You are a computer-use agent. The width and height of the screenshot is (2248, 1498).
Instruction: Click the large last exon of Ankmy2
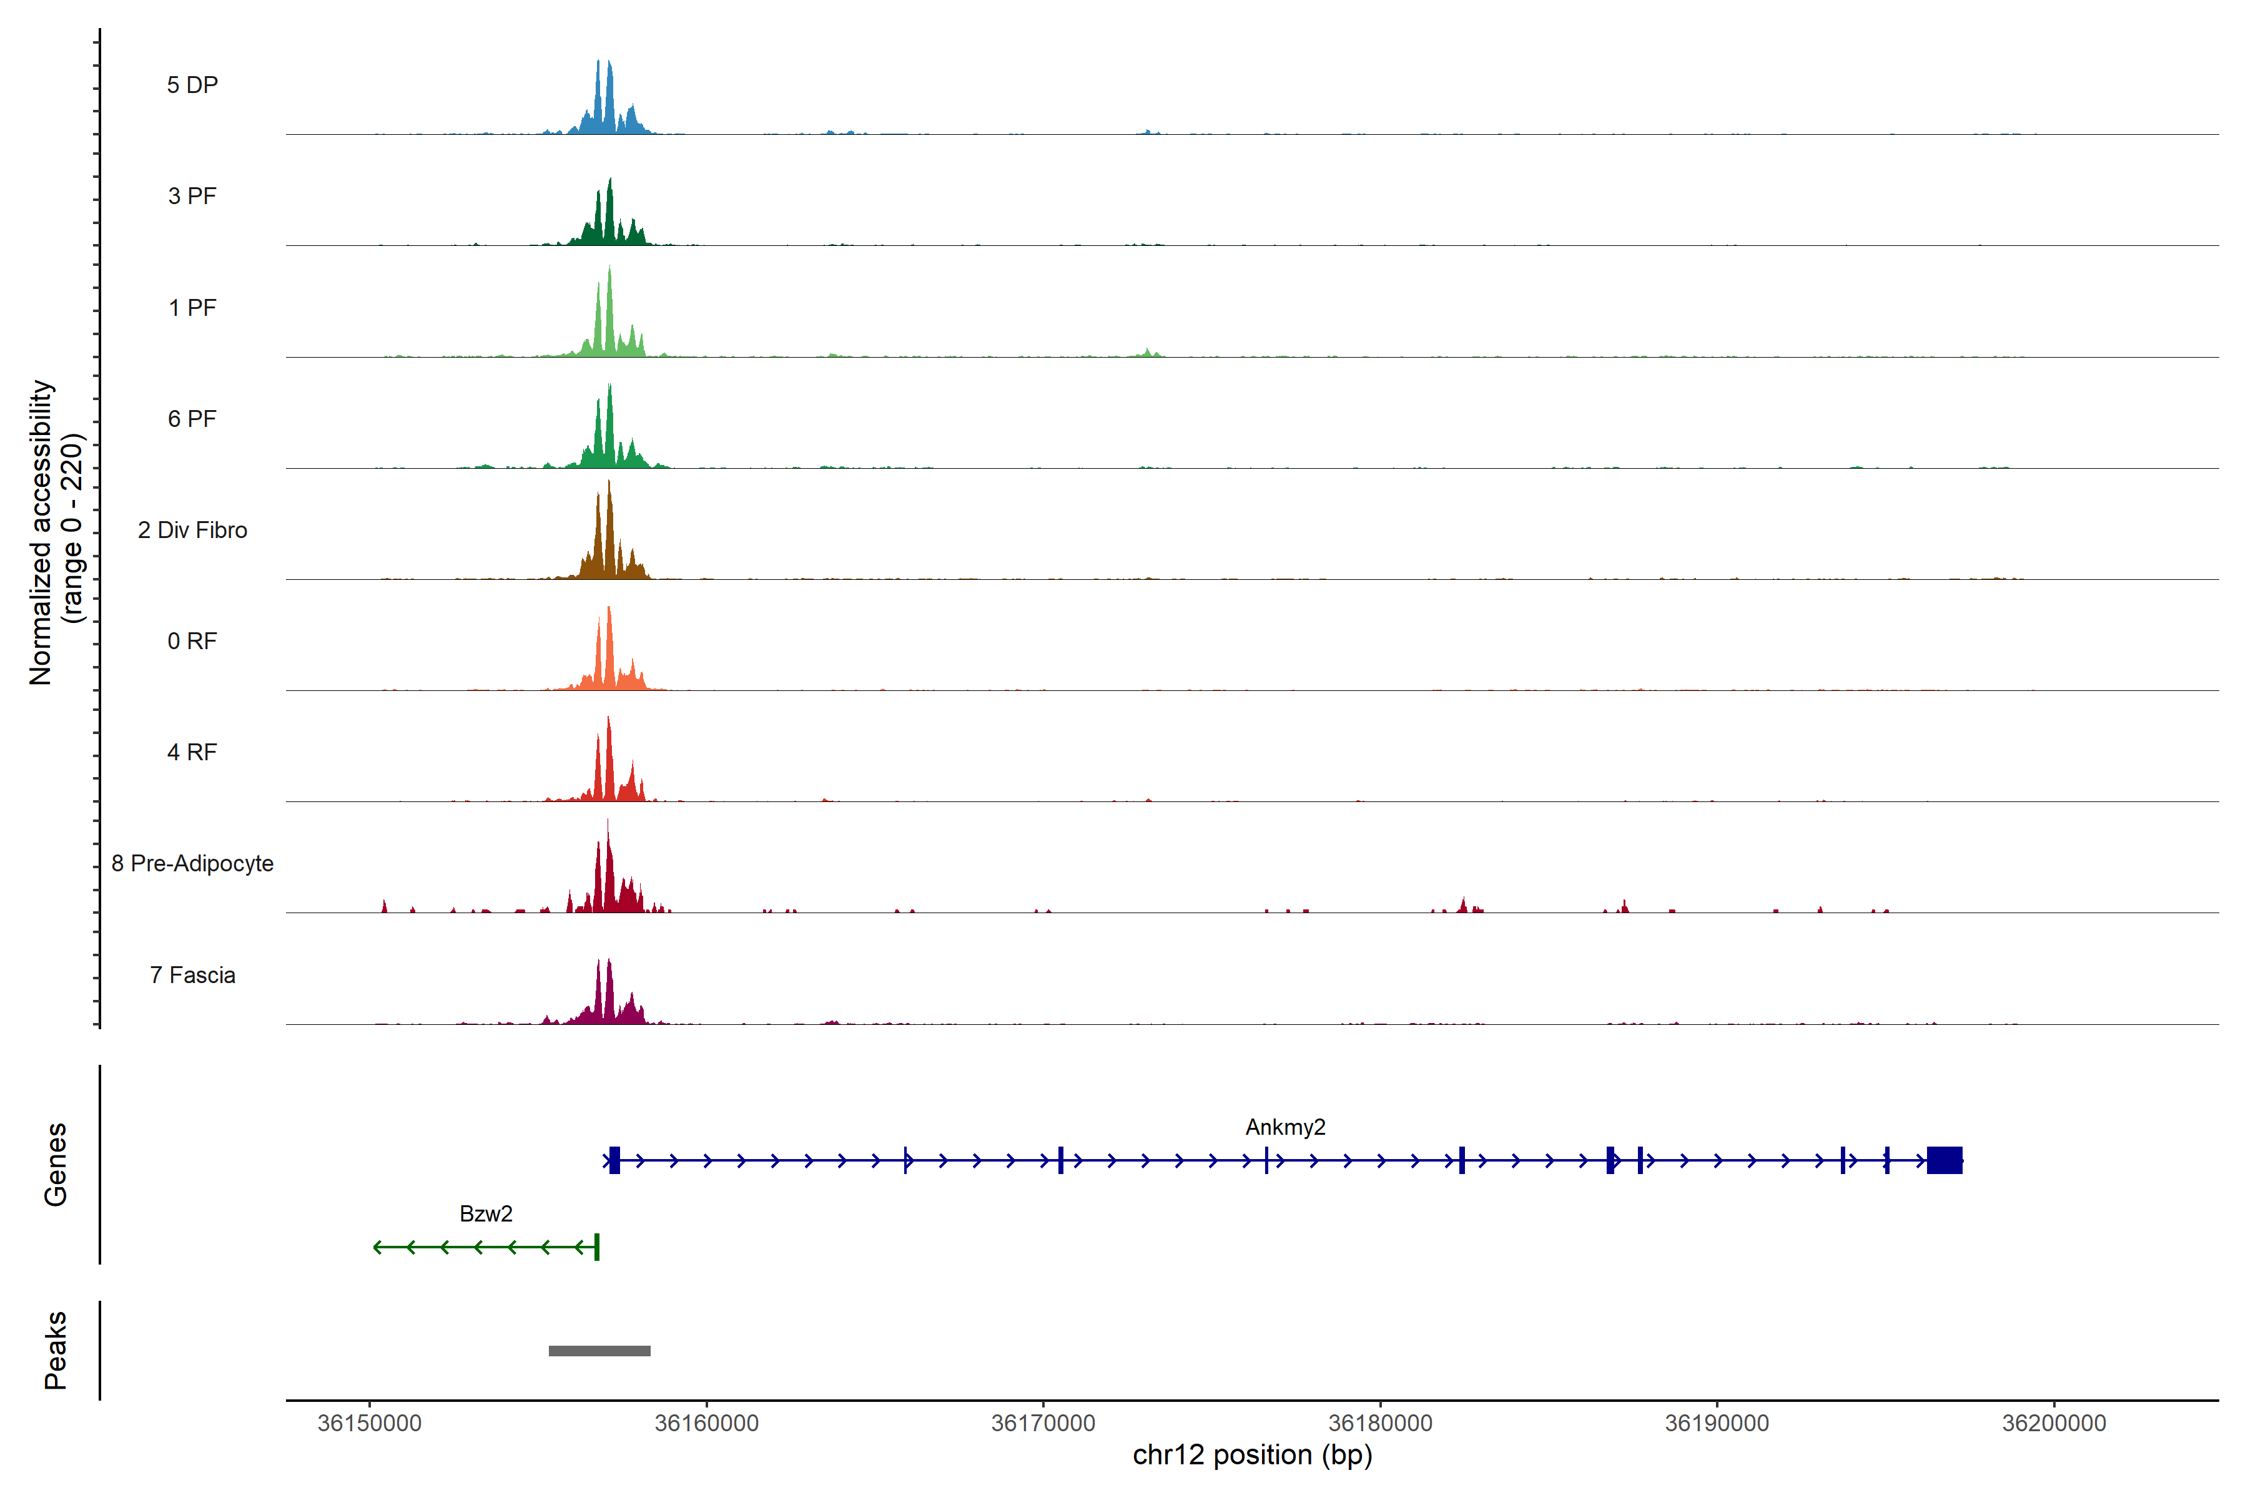(1944, 1160)
